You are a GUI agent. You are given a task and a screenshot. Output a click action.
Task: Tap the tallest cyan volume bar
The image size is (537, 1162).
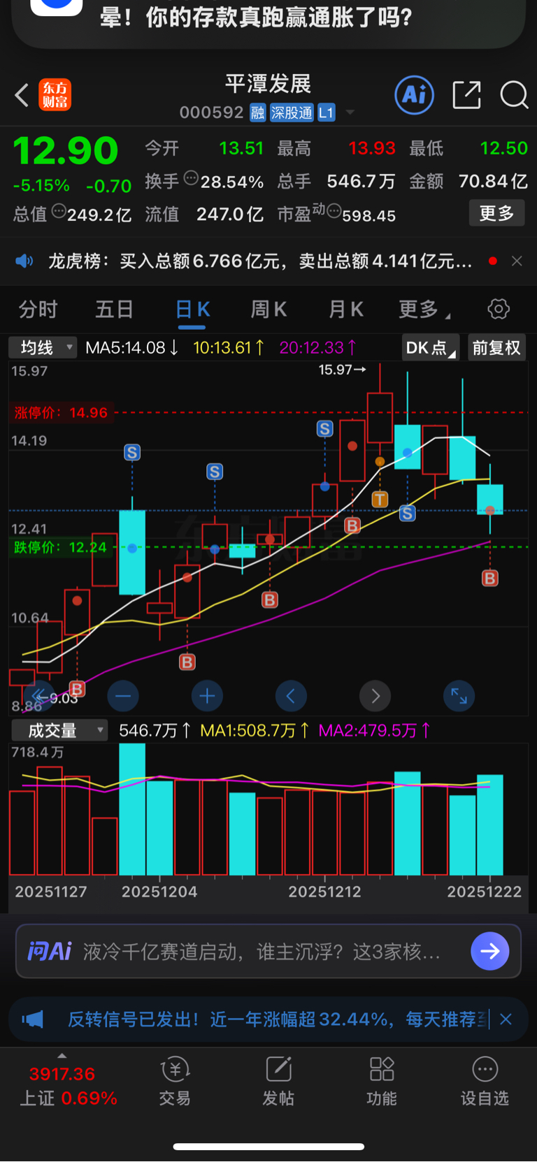click(x=132, y=809)
